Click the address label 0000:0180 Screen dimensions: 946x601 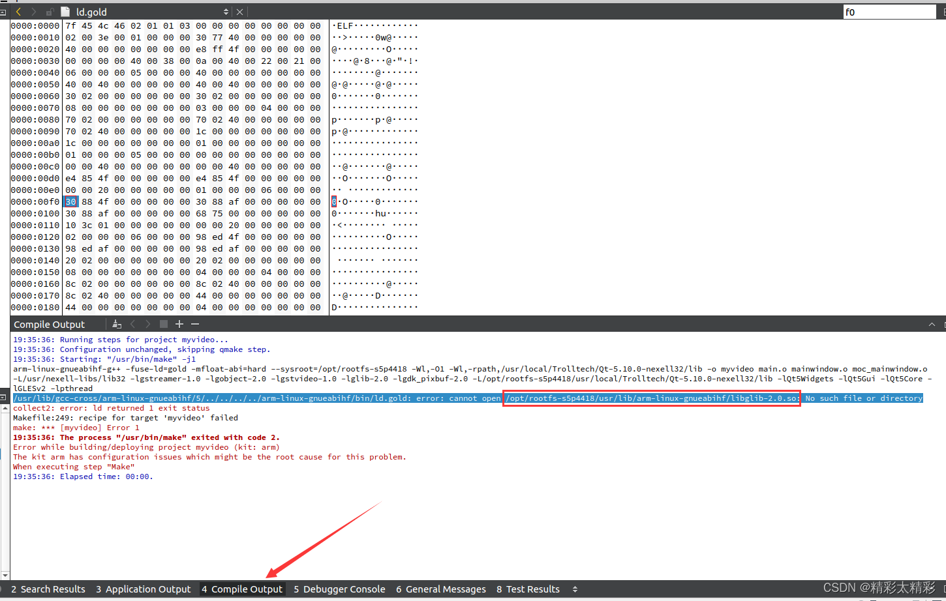tap(35, 307)
